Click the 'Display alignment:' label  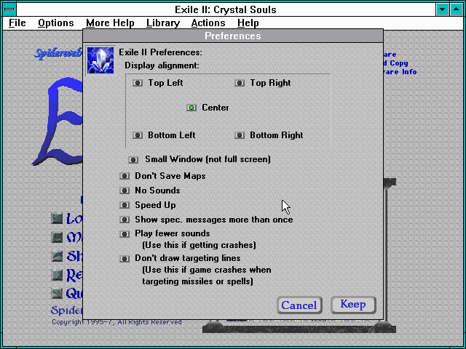tap(162, 65)
